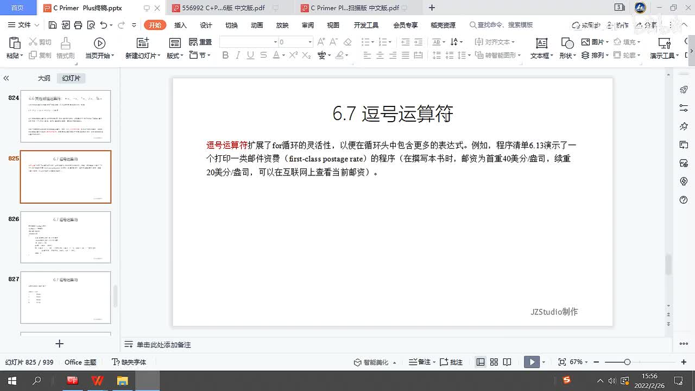The width and height of the screenshot is (695, 391).
Task: Click the Paste icon
Action: click(15, 43)
